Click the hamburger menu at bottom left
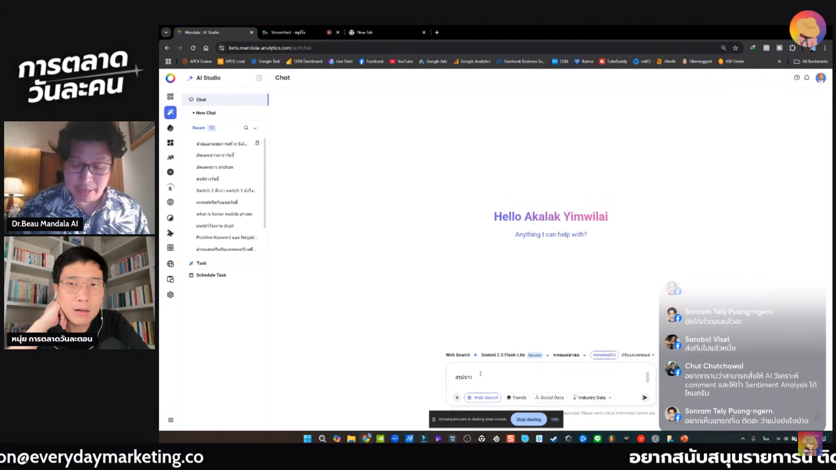This screenshot has height=470, width=836. click(x=171, y=420)
